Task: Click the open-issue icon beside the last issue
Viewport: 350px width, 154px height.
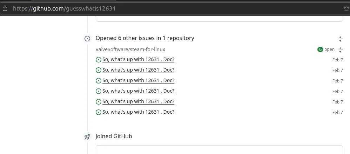Action: pyautogui.click(x=99, y=112)
